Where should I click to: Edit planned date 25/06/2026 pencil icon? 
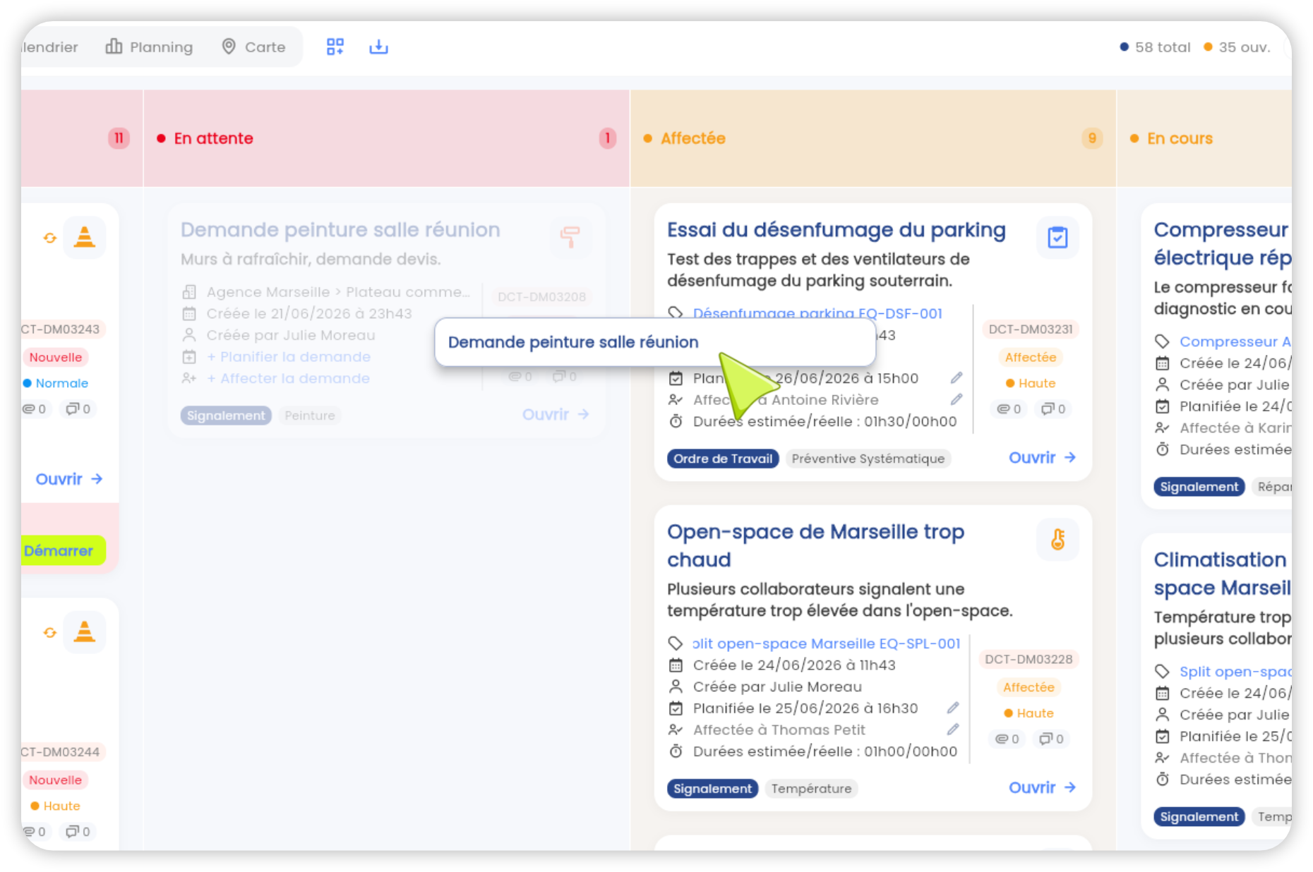pos(953,708)
